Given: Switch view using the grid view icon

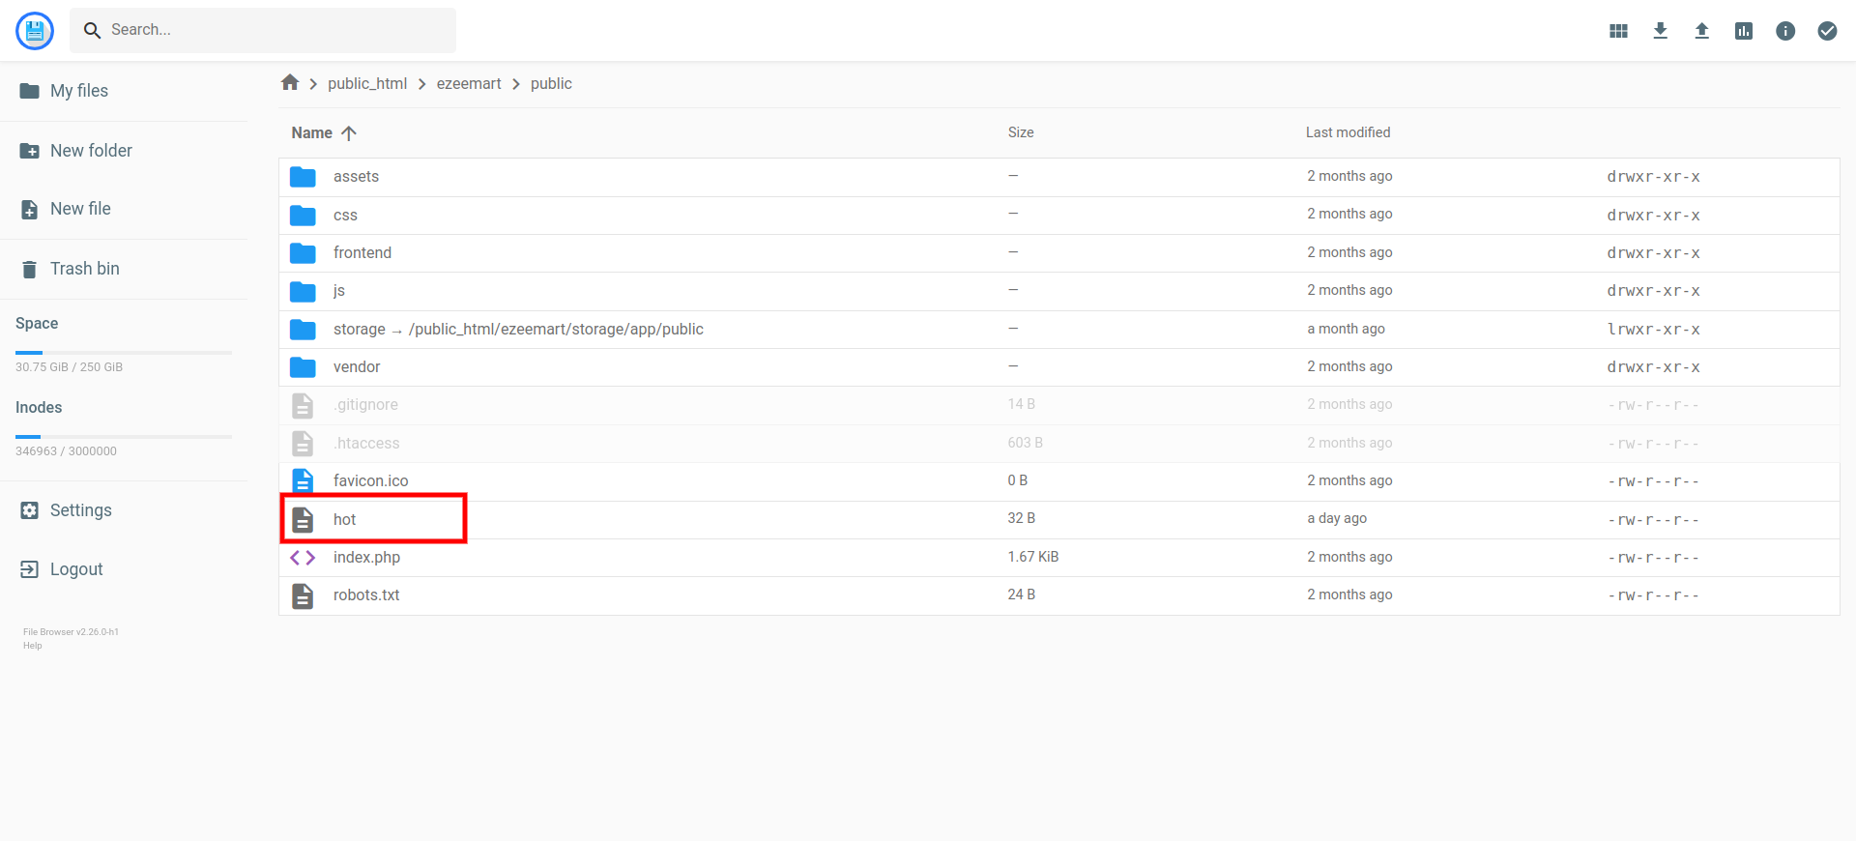Looking at the screenshot, I should 1618,31.
